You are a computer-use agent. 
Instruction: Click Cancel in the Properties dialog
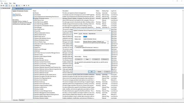[99, 72]
